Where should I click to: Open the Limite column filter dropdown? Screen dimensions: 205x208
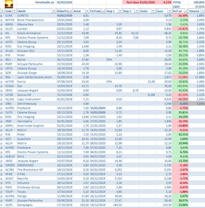(153, 11)
